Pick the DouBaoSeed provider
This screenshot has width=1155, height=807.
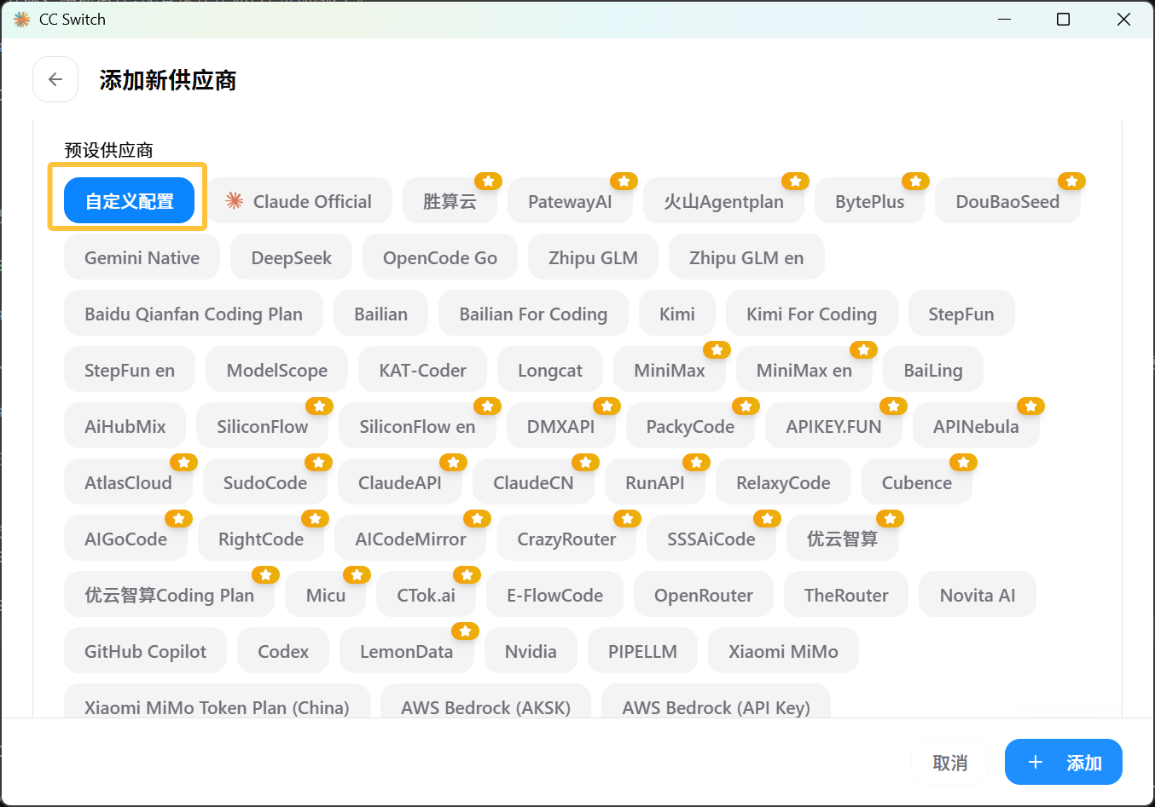1007,201
